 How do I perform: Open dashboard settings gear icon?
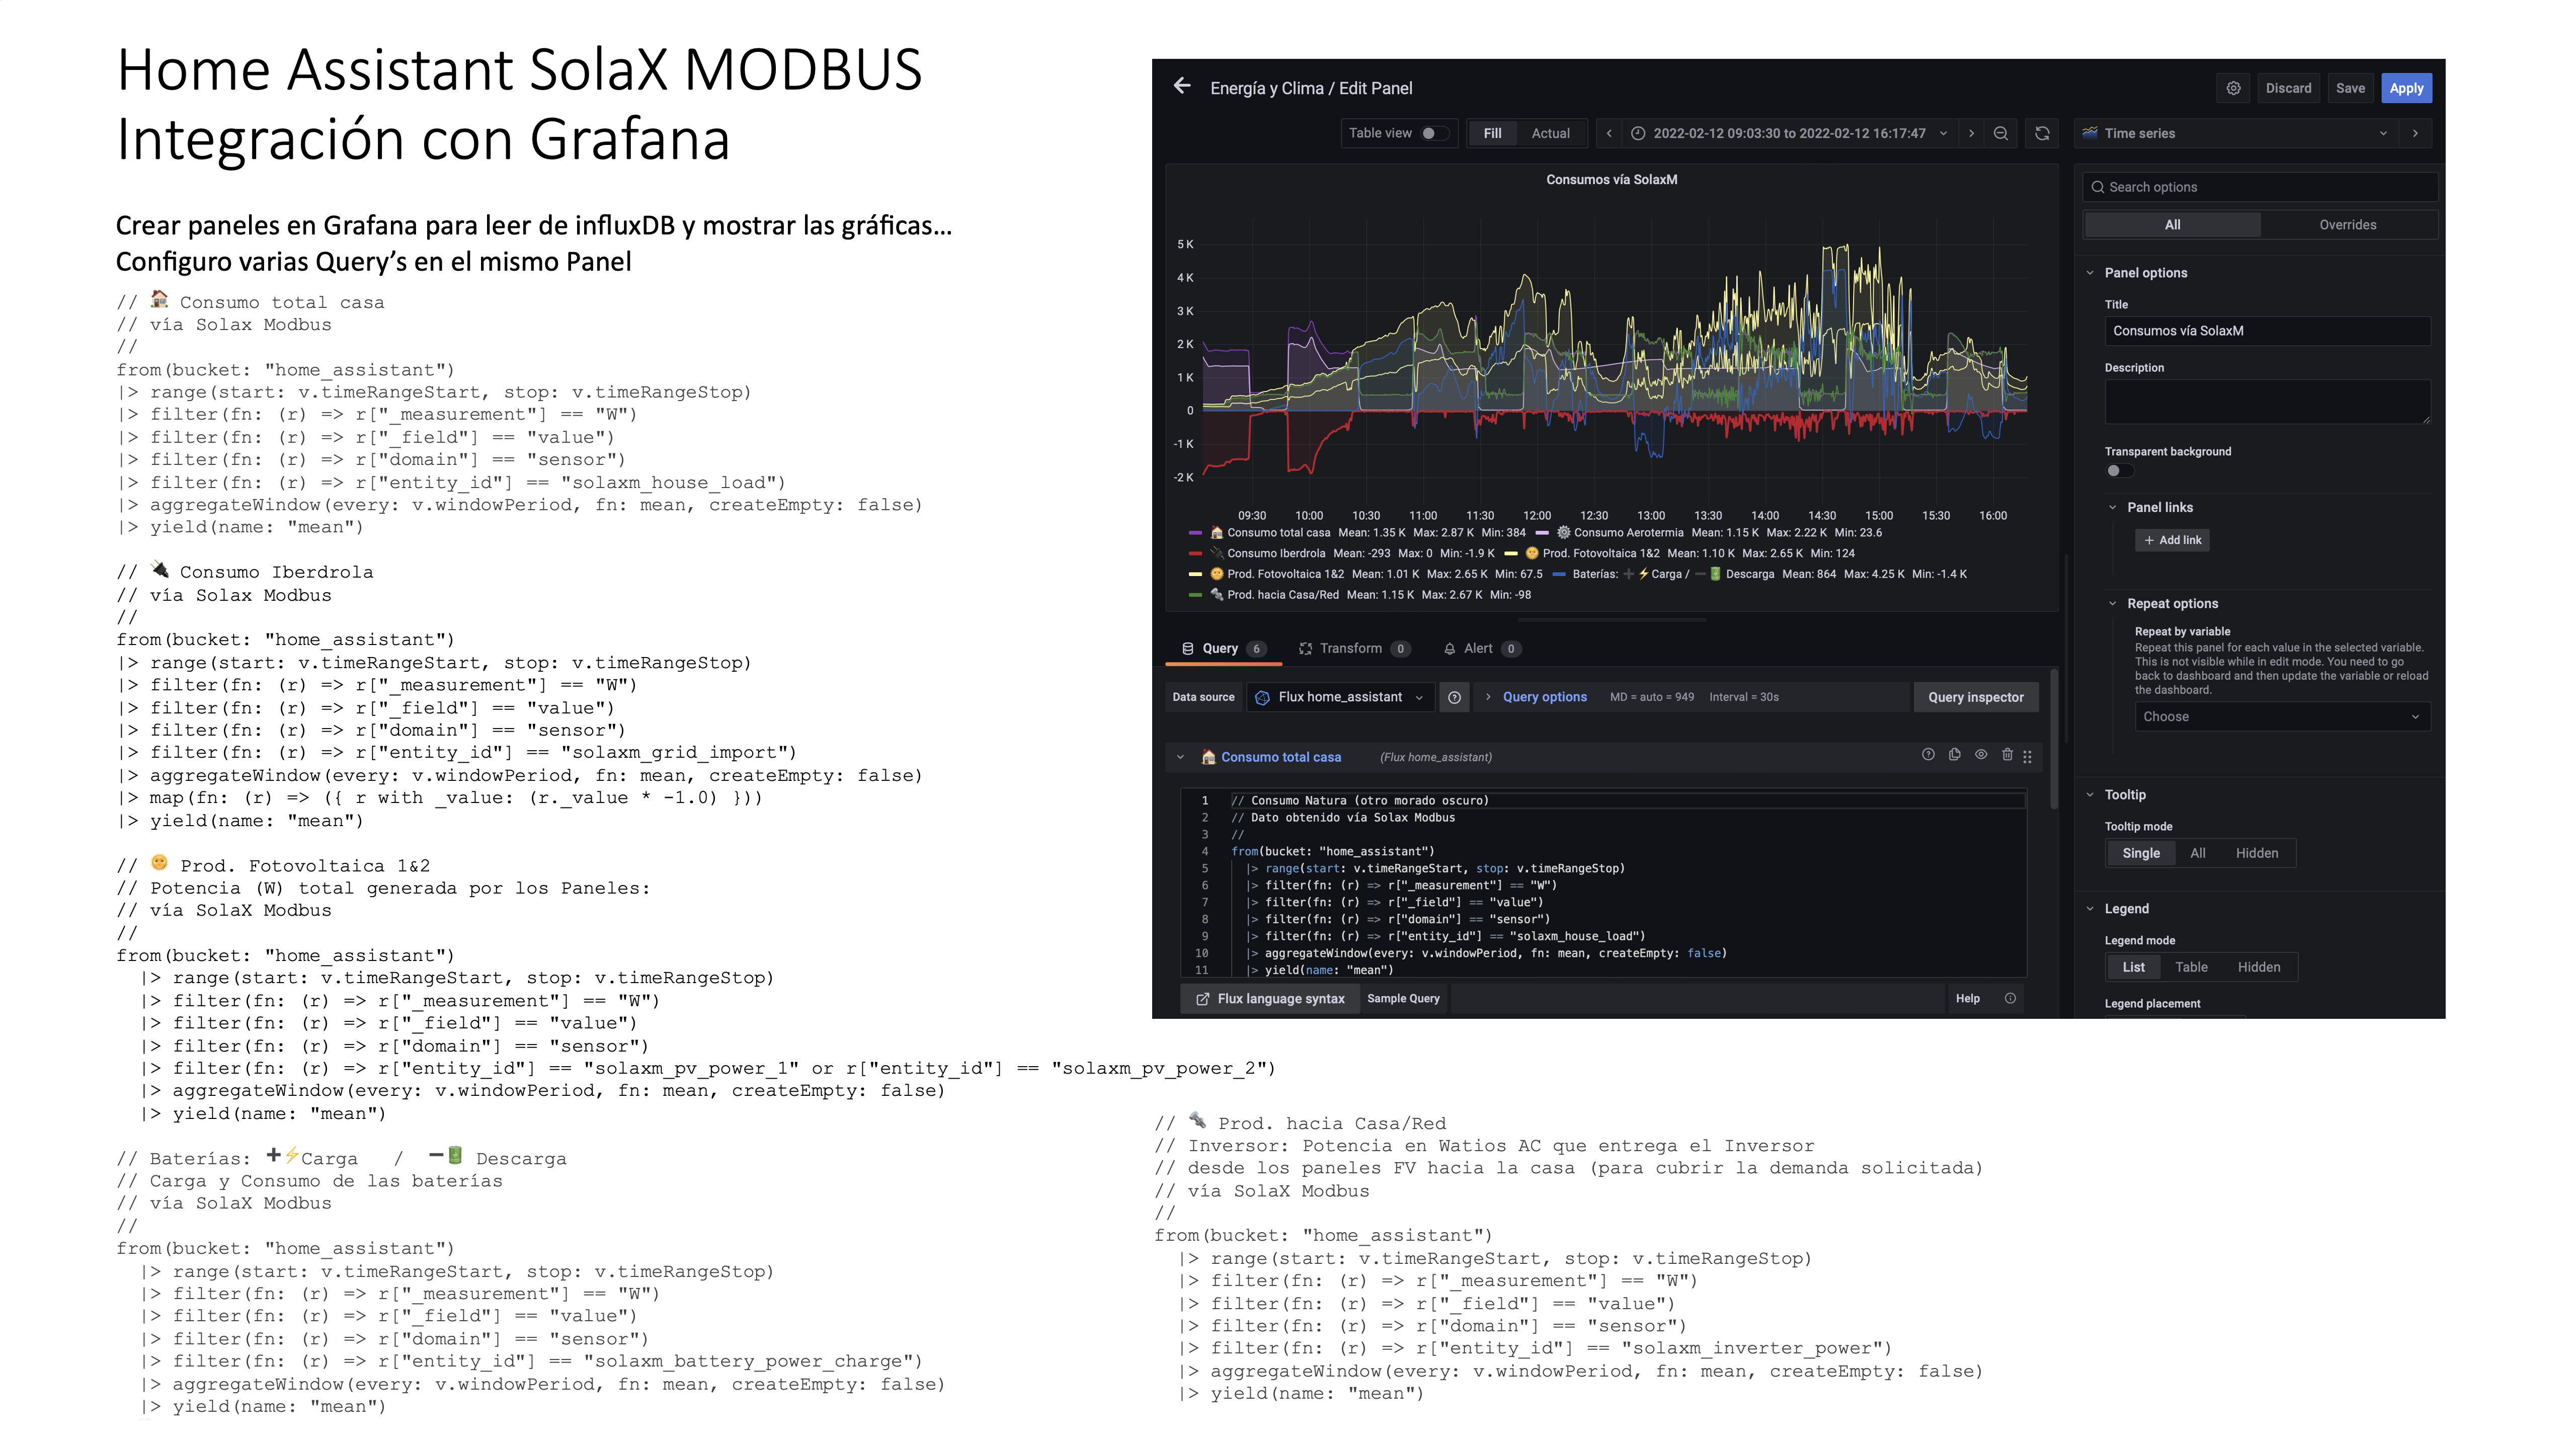[x=2233, y=88]
